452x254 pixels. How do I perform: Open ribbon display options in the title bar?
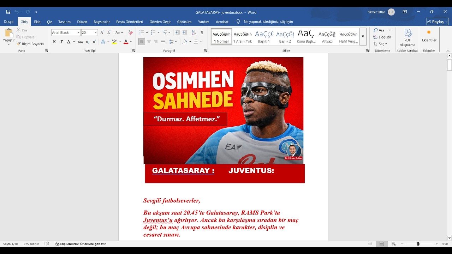click(405, 12)
